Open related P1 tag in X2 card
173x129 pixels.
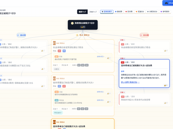[x=59, y=86]
